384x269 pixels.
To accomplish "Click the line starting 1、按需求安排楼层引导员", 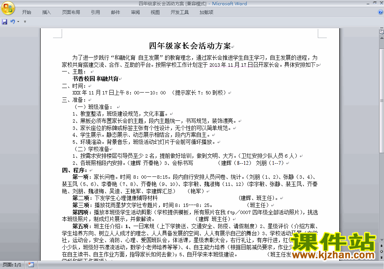I will 185,156.
